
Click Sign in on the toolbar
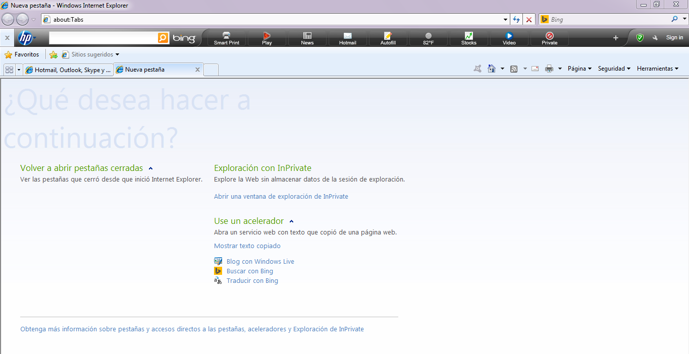coord(674,37)
